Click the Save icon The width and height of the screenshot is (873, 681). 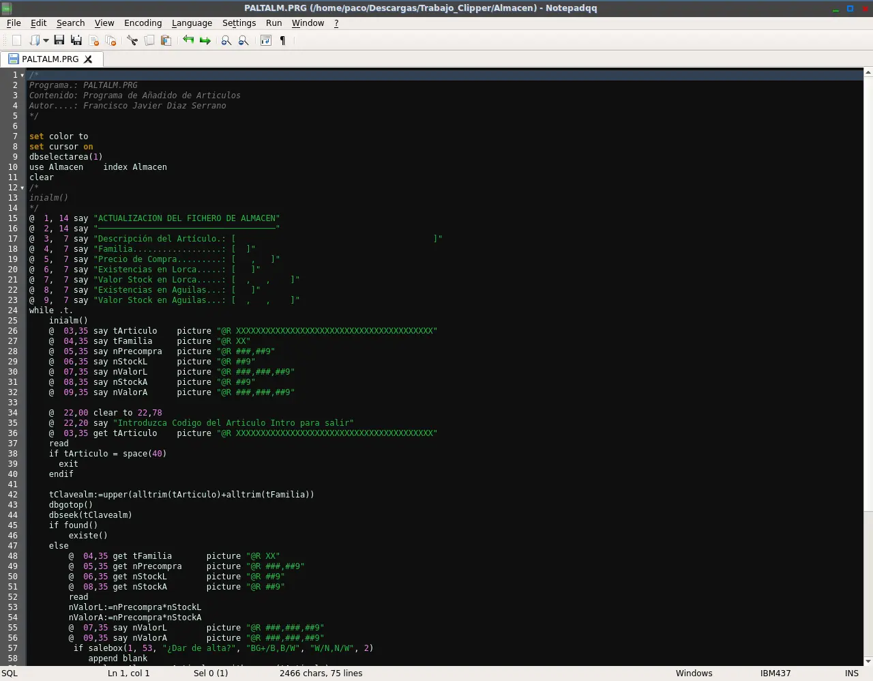coord(59,41)
